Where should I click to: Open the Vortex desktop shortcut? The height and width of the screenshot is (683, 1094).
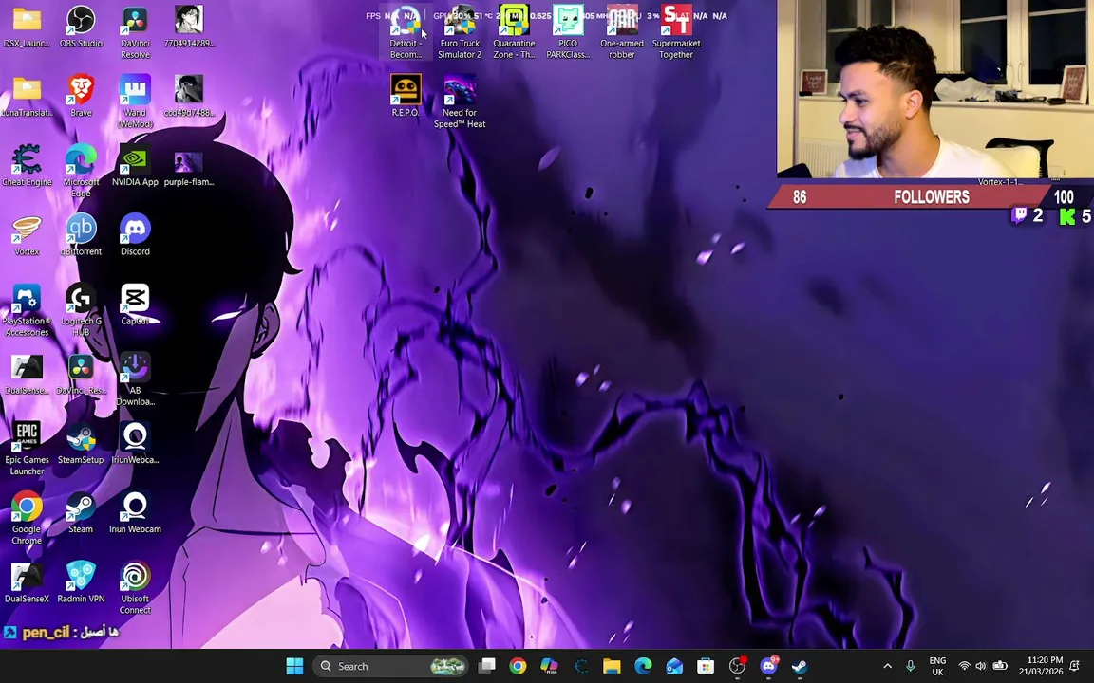[27, 235]
